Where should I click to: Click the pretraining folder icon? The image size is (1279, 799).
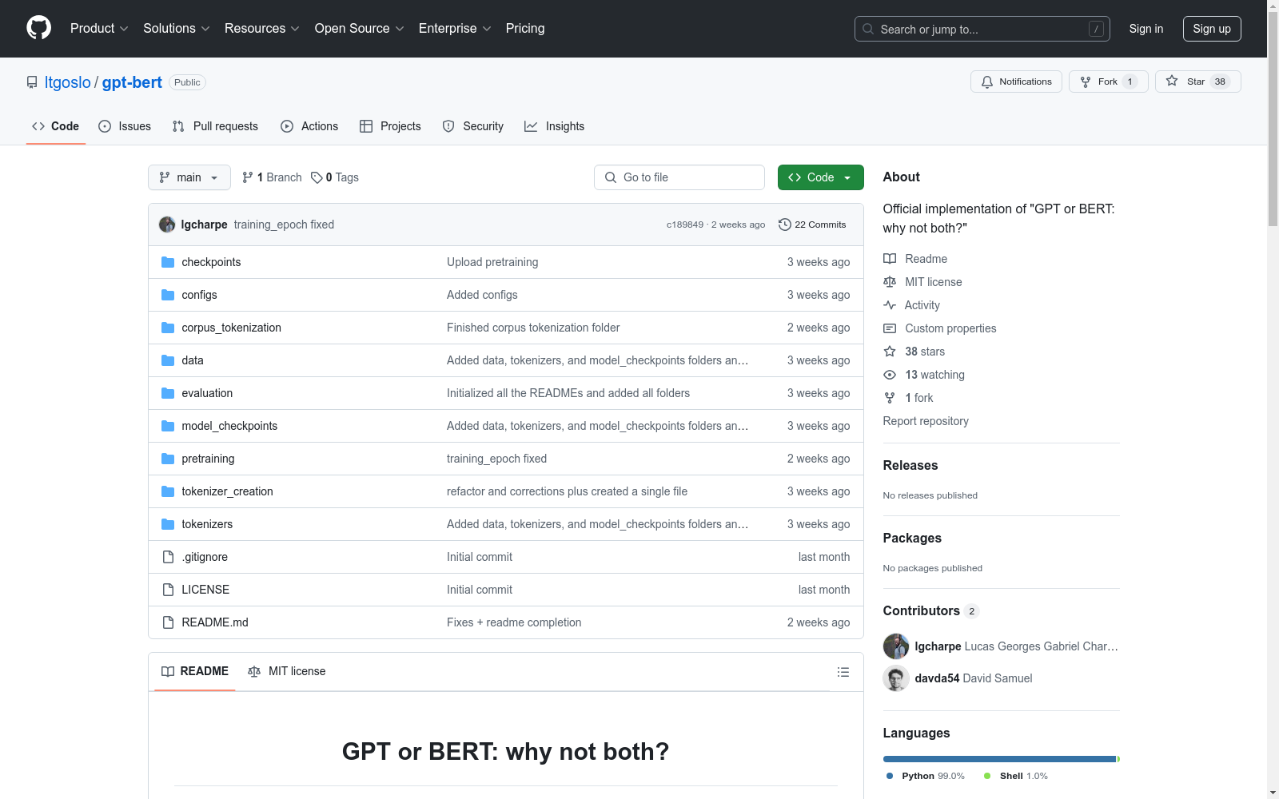point(168,459)
